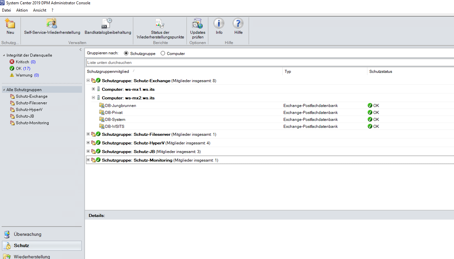Open the Aktion menu
The height and width of the screenshot is (259, 454).
tap(22, 10)
